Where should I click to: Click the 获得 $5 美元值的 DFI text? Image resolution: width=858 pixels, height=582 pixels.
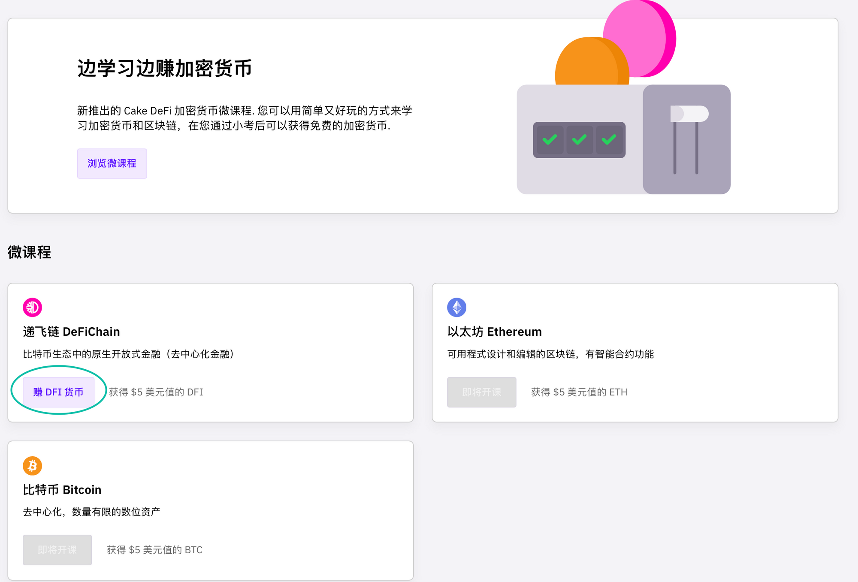click(156, 392)
